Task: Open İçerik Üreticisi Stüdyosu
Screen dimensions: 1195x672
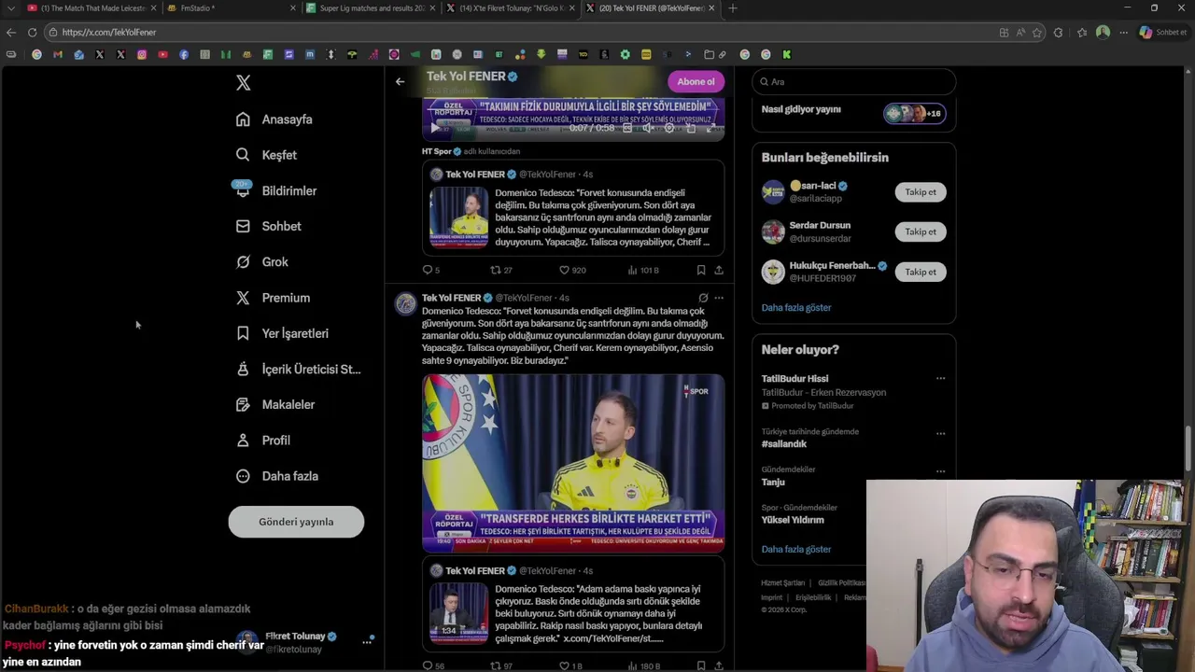Action: coord(298,369)
